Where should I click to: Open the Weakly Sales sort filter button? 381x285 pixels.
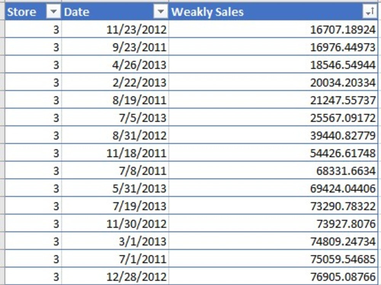click(x=369, y=12)
